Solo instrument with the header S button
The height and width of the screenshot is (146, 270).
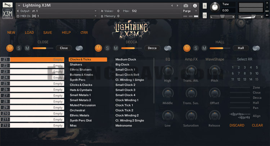point(204,6)
